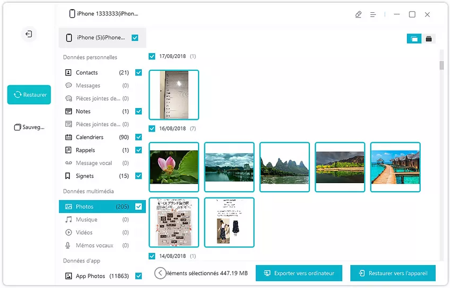This screenshot has width=450, height=288.
Task: Select Photos category in the sidebar
Action: pos(85,207)
